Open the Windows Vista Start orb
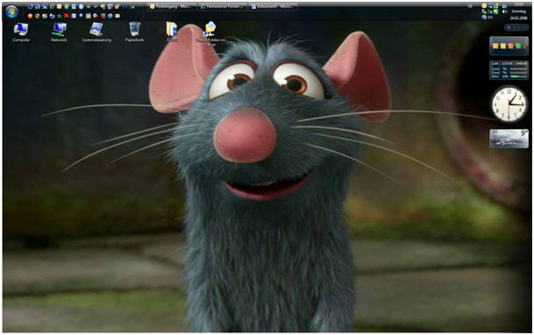The image size is (534, 335). click(x=11, y=11)
